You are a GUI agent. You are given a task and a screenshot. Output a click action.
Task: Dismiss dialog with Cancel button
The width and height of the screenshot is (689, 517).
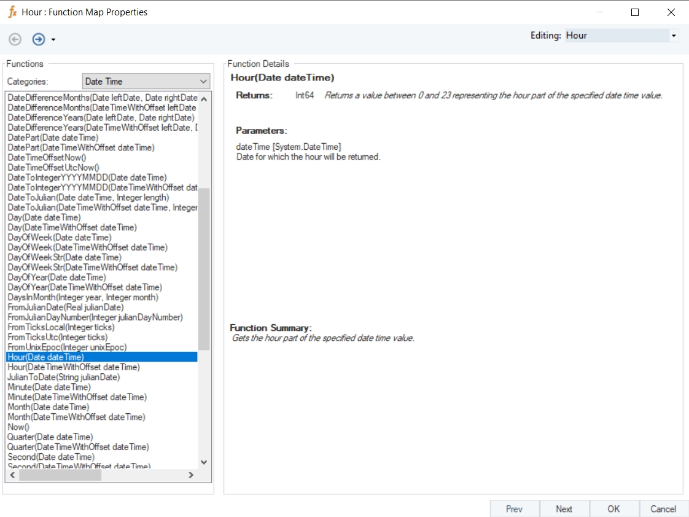point(663,508)
